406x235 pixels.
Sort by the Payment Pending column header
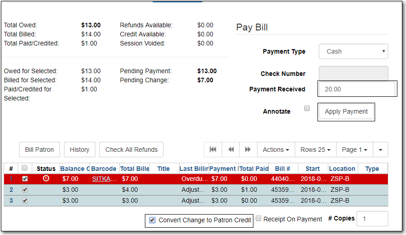tap(224, 169)
